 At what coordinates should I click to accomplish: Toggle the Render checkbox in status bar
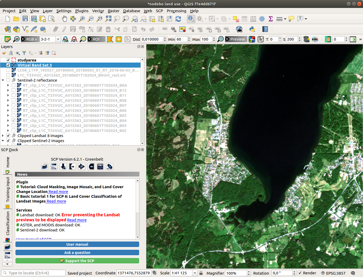(300, 273)
